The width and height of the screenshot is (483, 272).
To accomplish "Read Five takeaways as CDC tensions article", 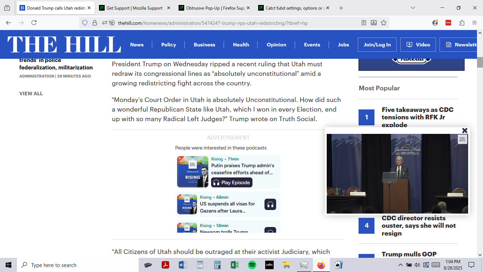I will (x=418, y=117).
